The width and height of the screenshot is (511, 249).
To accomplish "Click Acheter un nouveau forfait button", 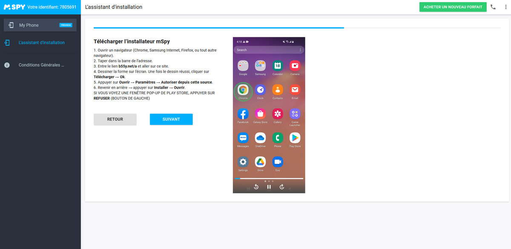I will tap(453, 7).
